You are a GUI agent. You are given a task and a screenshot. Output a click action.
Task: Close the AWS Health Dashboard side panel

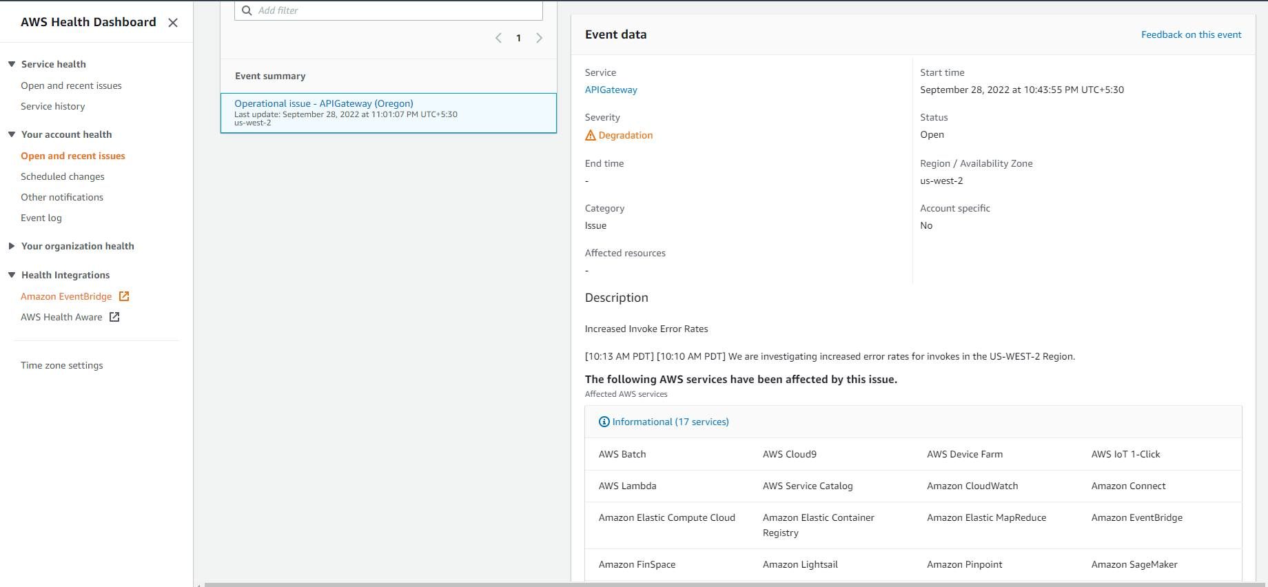coord(173,23)
